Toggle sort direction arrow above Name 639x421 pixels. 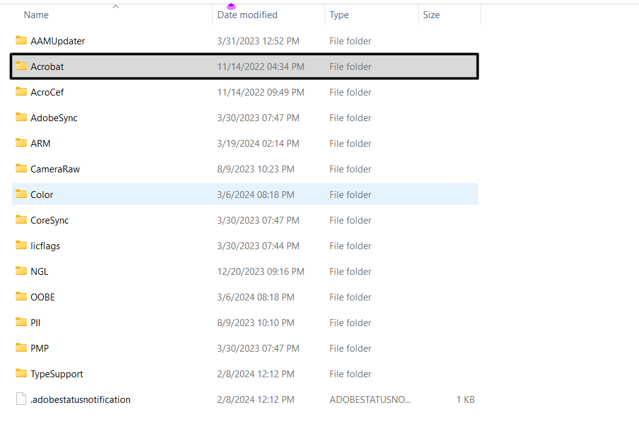[x=115, y=7]
